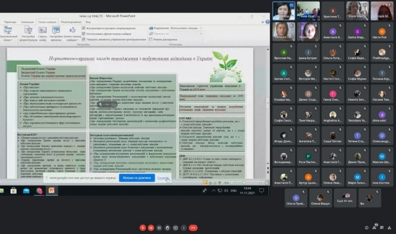Open the ENG language switcher
The image size is (396, 234).
(x=234, y=191)
